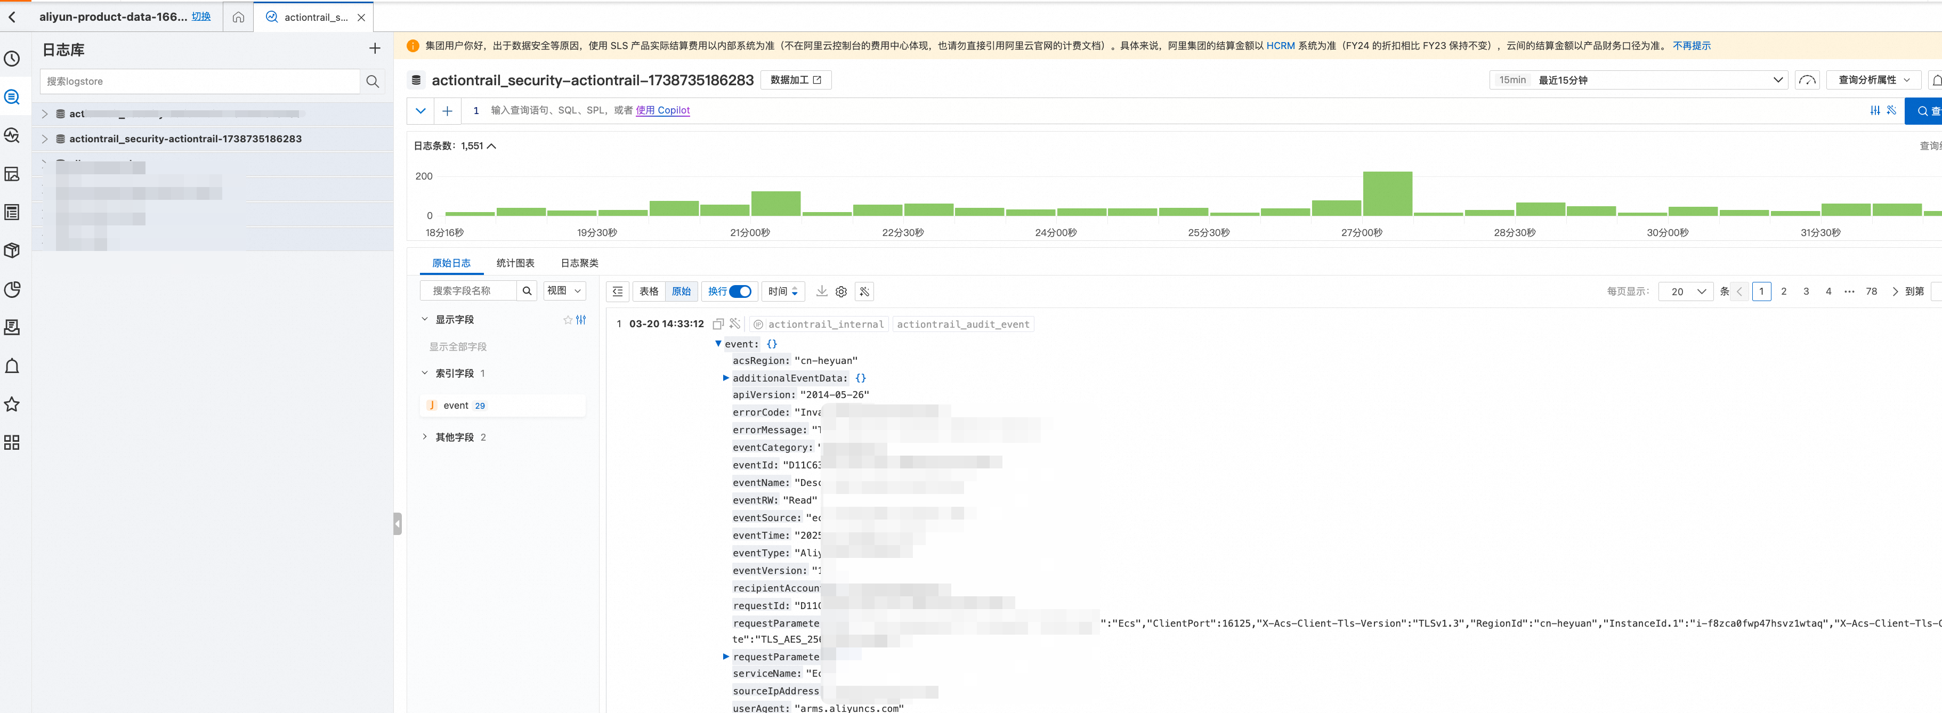Dismiss banner with 不再提示 link

(1692, 46)
